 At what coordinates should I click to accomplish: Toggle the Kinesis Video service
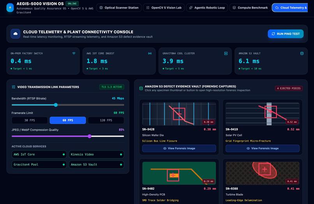(x=96, y=154)
